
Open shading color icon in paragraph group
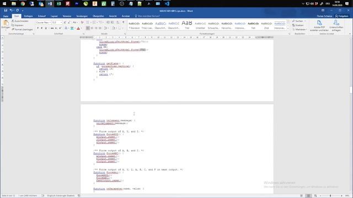[114, 28]
